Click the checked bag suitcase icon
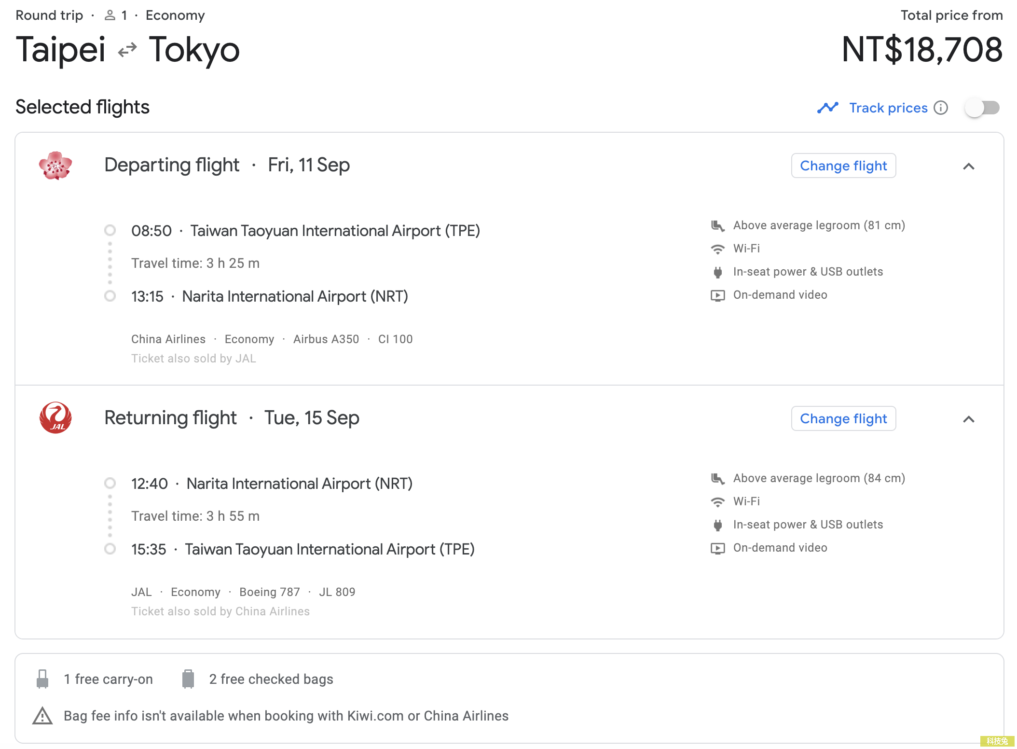1017x749 pixels. tap(188, 679)
